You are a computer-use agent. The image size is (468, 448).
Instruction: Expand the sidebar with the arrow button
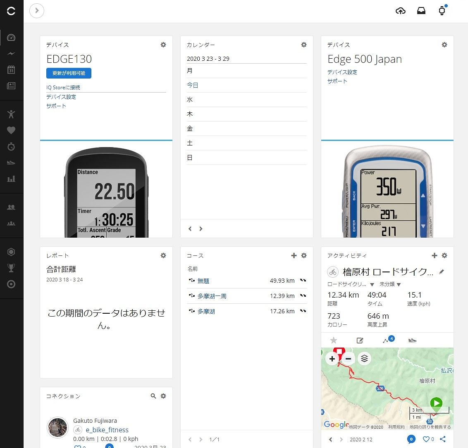37,11
